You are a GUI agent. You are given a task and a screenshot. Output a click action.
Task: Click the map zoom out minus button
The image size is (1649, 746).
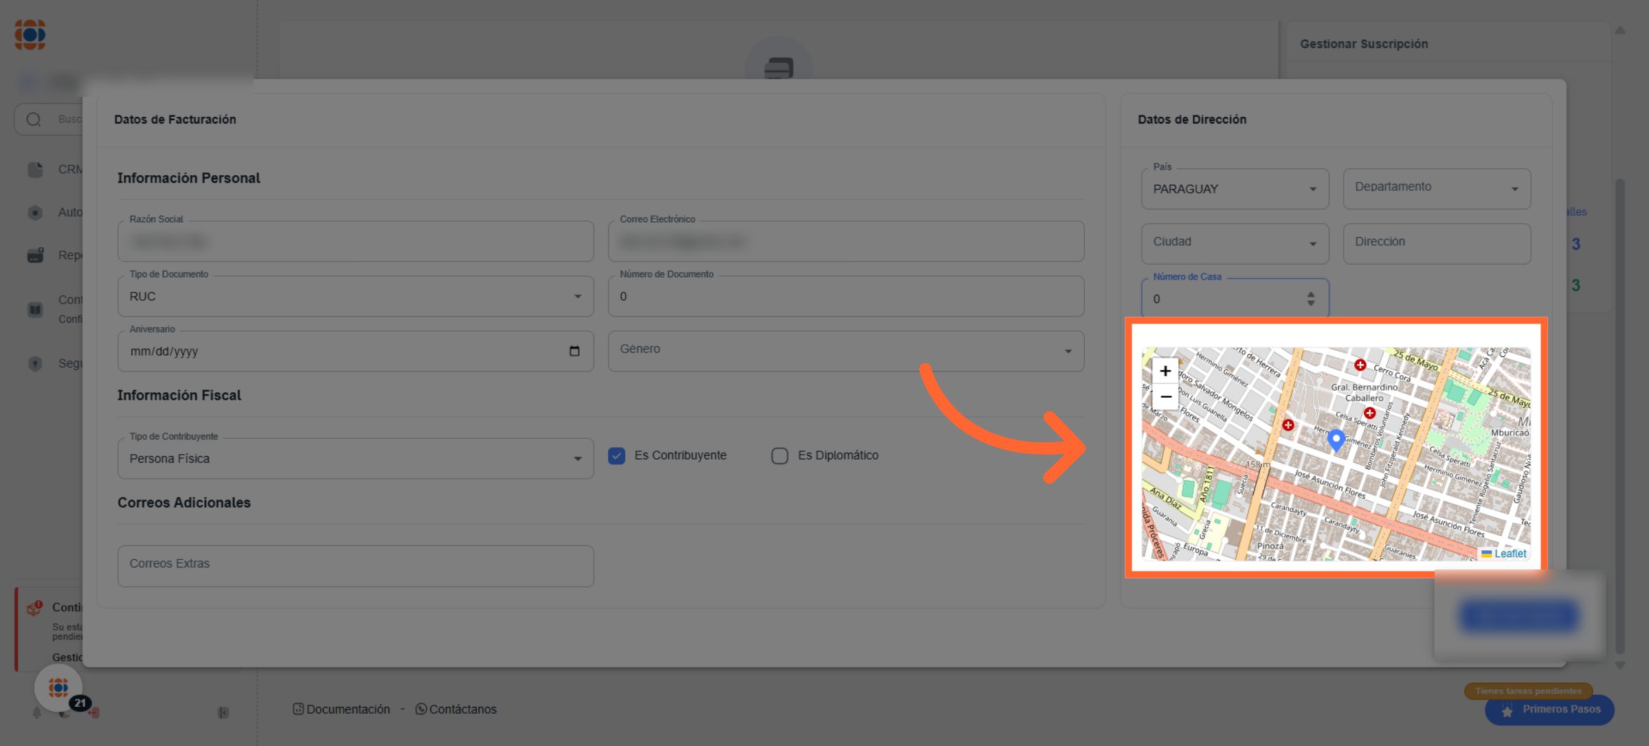[1165, 397]
